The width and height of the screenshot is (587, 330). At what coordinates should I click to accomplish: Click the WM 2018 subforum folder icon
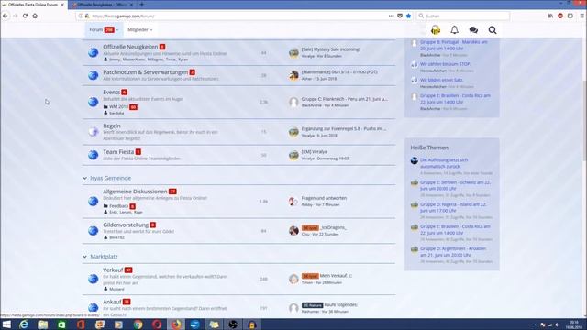(105, 107)
